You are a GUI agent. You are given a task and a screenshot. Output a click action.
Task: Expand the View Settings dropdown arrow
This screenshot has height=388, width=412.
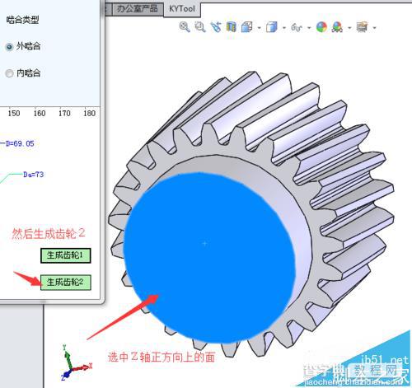tap(374, 27)
